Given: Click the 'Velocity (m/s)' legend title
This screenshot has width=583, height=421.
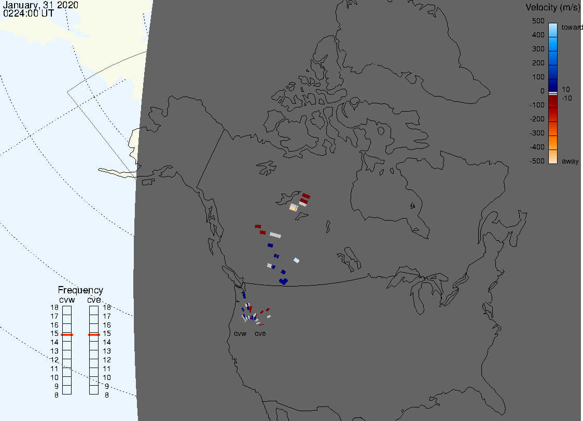Looking at the screenshot, I should [552, 7].
